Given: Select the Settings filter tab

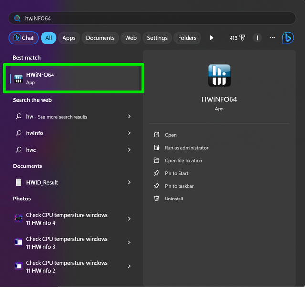Looking at the screenshot, I should click(x=157, y=38).
